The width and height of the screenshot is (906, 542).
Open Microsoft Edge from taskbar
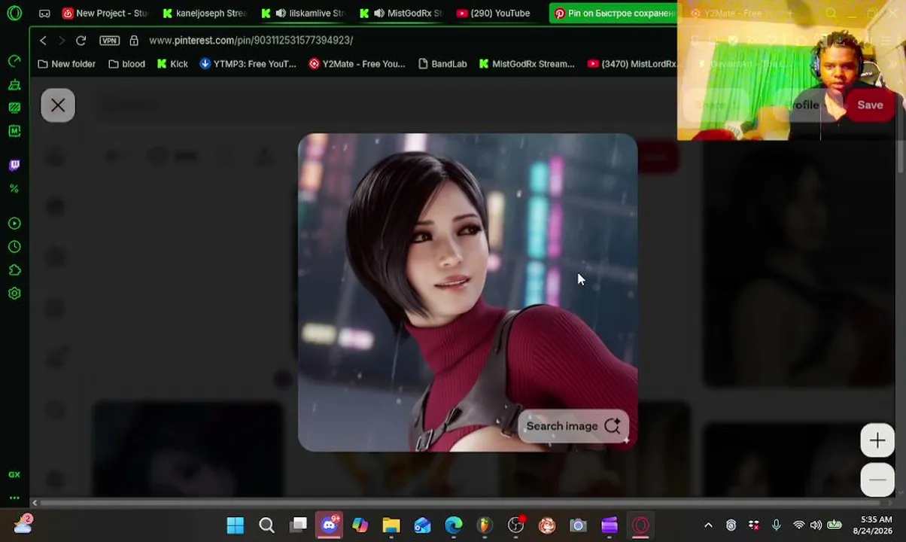454,525
